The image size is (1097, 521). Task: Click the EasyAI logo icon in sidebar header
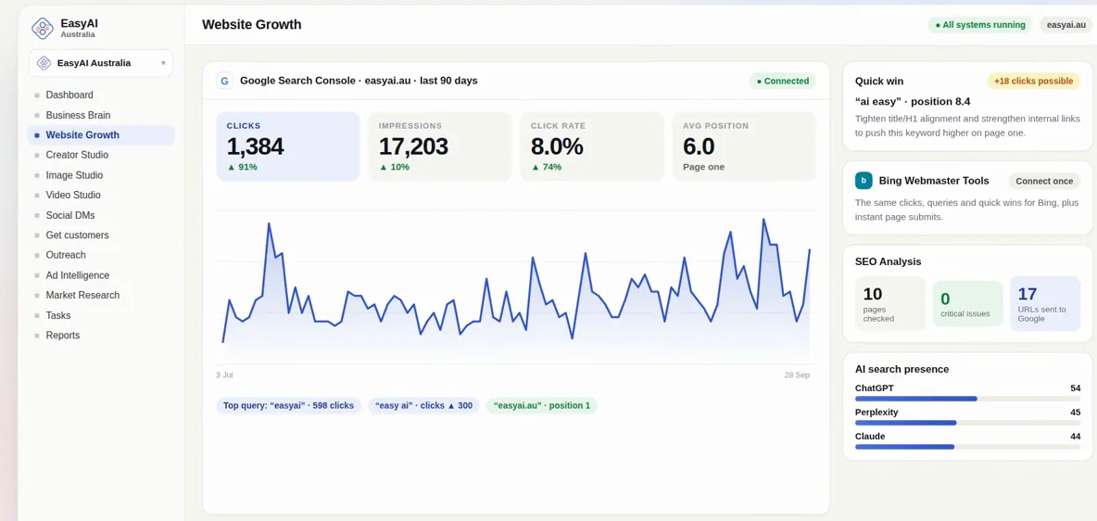pos(43,28)
